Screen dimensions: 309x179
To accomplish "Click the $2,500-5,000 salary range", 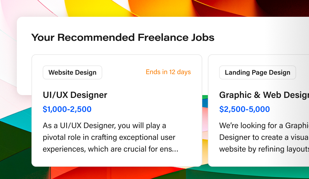I will coord(244,109).
